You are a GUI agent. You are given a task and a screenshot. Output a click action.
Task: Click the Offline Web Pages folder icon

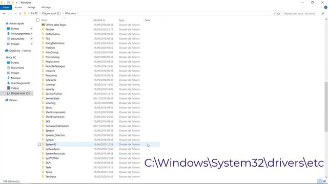(x=43, y=25)
